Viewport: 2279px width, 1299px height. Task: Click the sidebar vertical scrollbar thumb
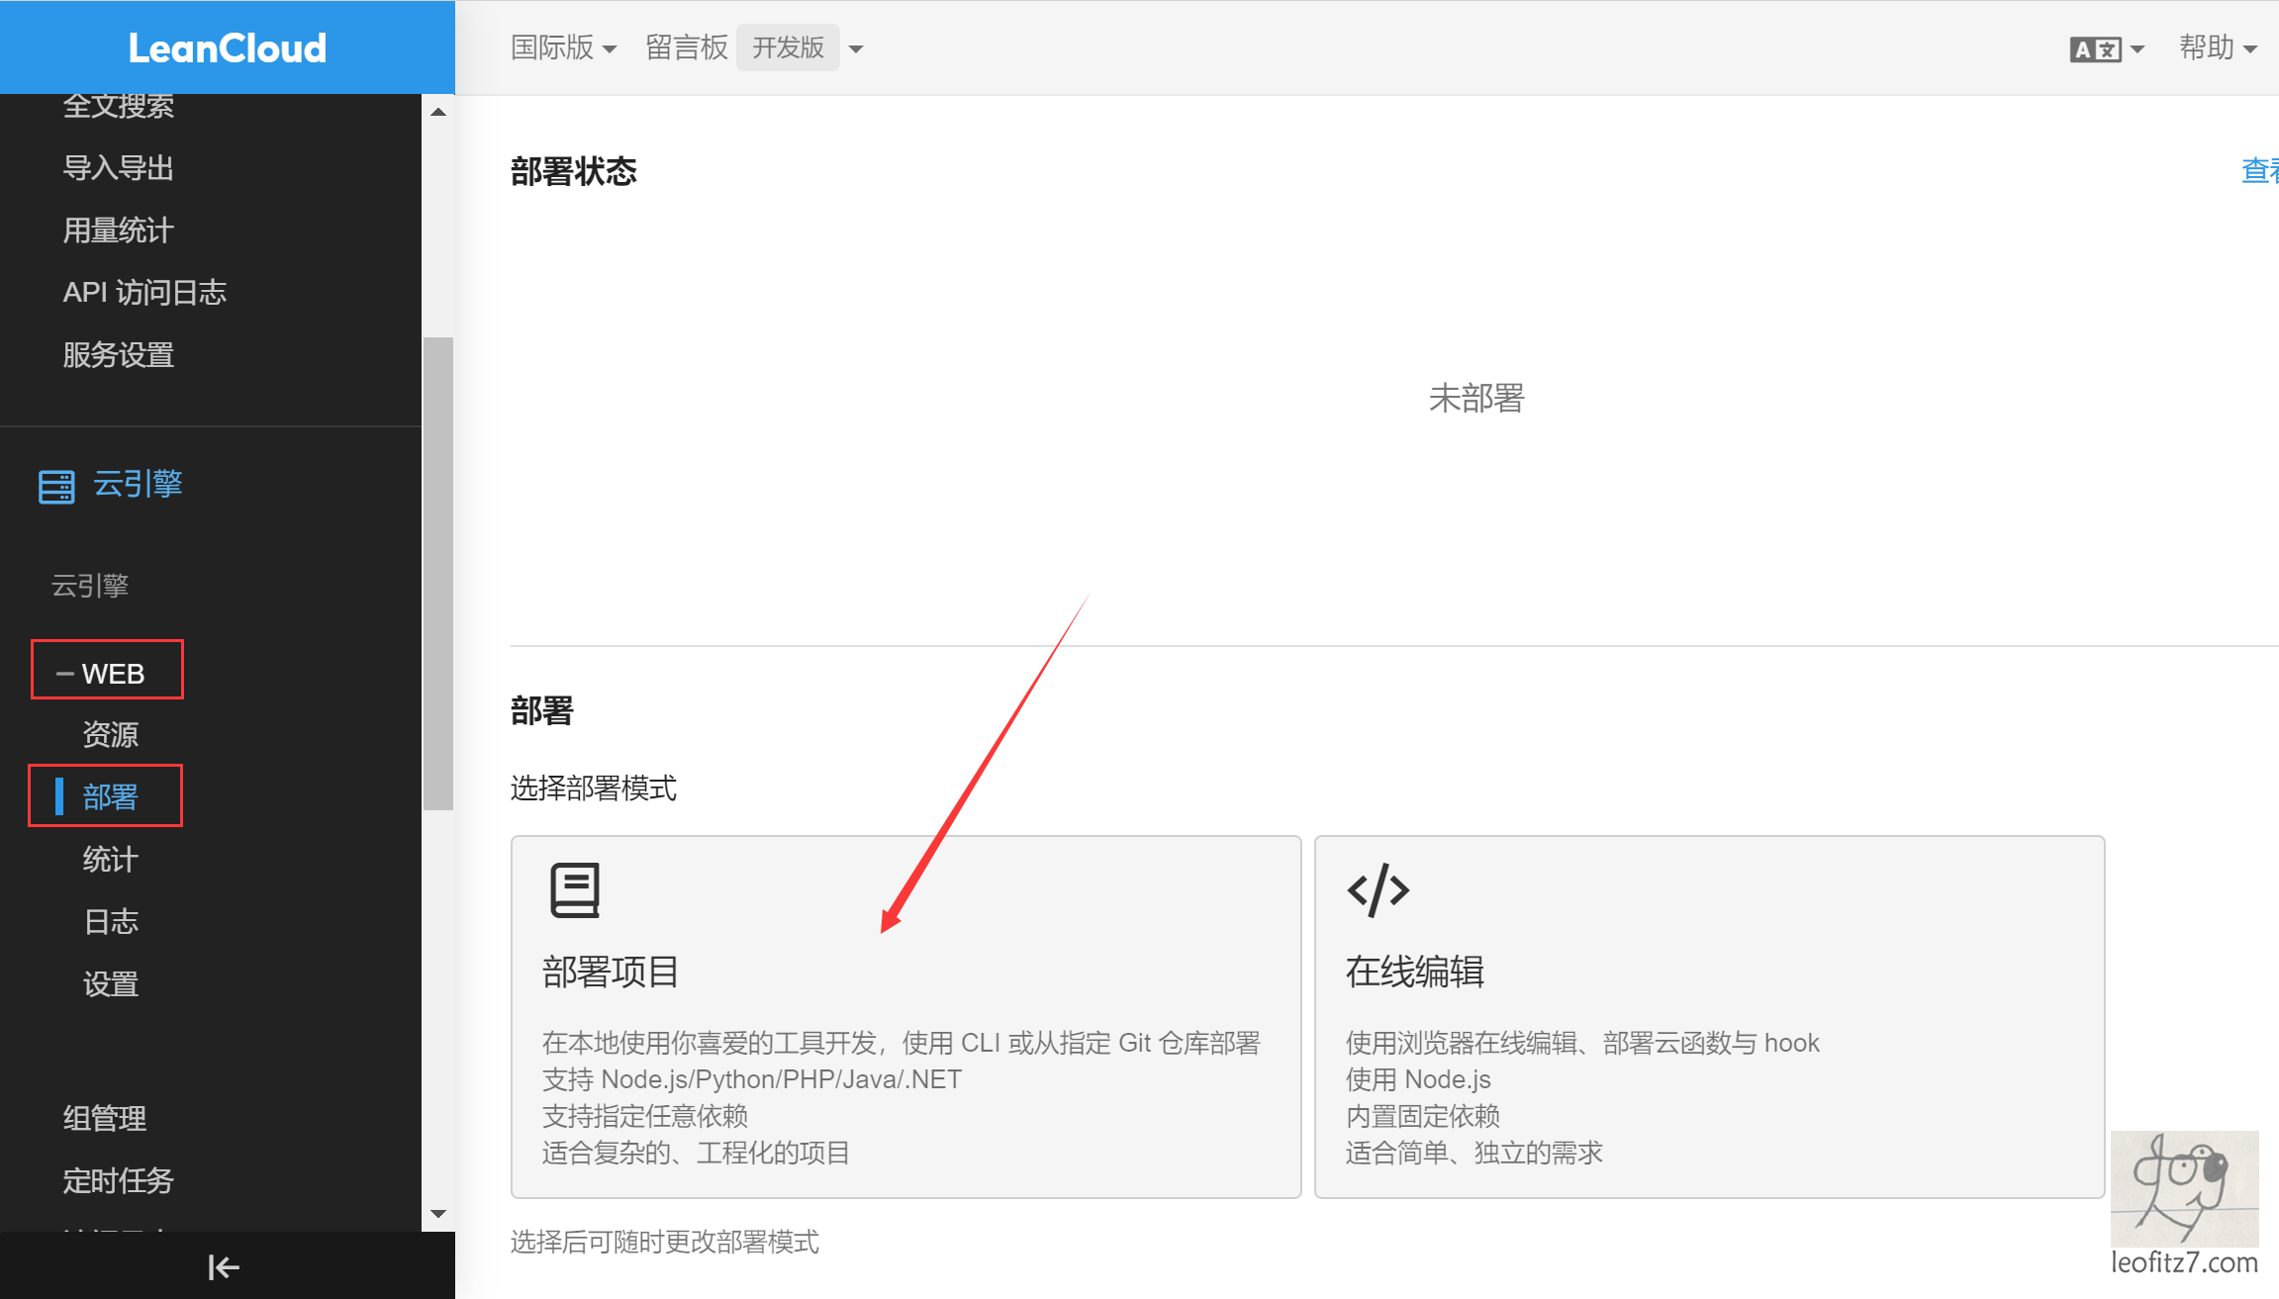(437, 574)
